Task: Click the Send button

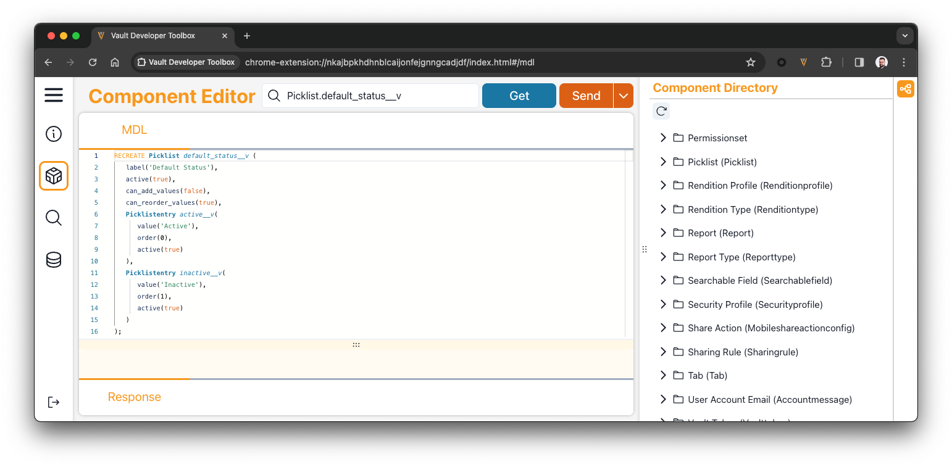Action: pyautogui.click(x=586, y=96)
